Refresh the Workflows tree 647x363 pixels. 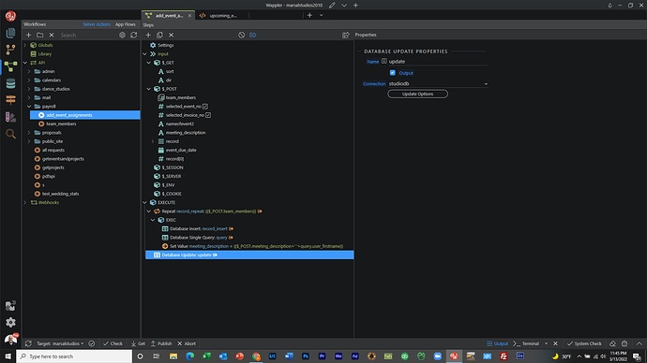click(x=134, y=35)
